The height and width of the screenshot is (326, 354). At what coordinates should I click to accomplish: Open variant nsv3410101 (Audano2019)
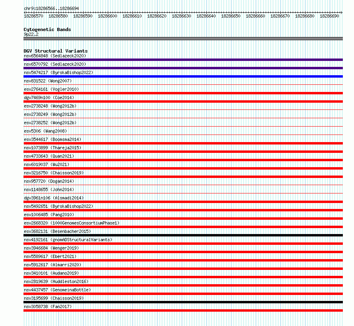(51, 273)
